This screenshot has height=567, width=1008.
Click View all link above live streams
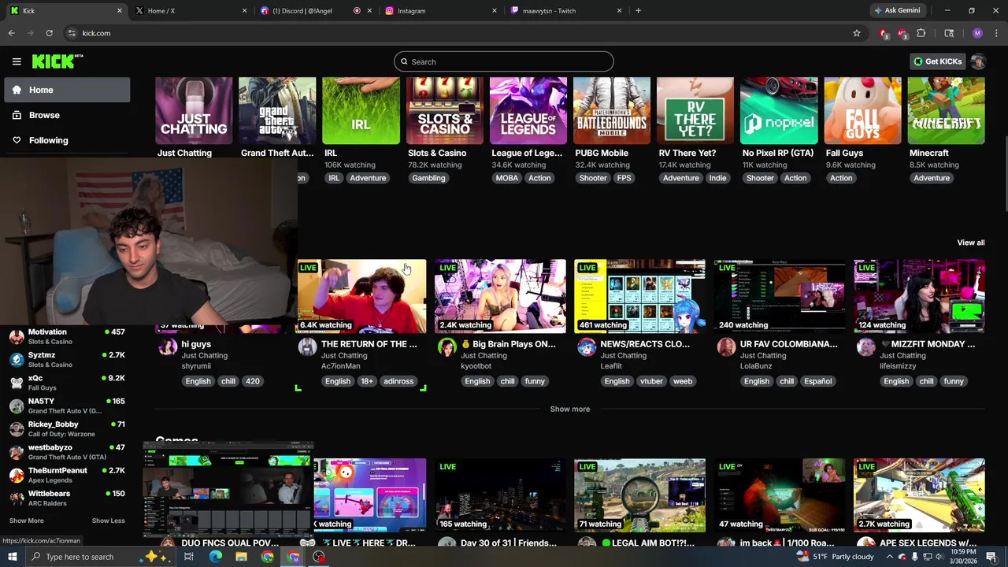point(970,243)
